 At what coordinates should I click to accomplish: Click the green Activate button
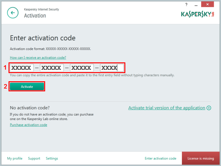click(27, 86)
